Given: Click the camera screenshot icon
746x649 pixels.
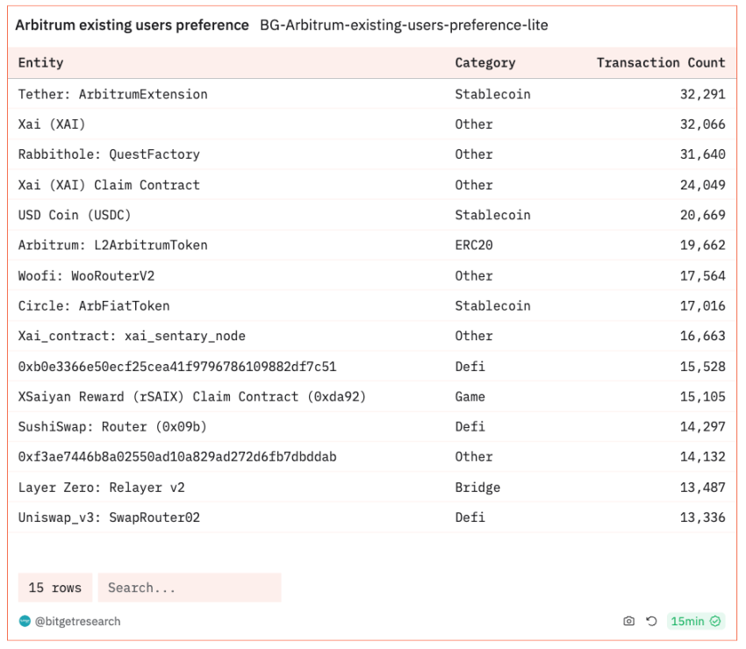Looking at the screenshot, I should click(628, 621).
